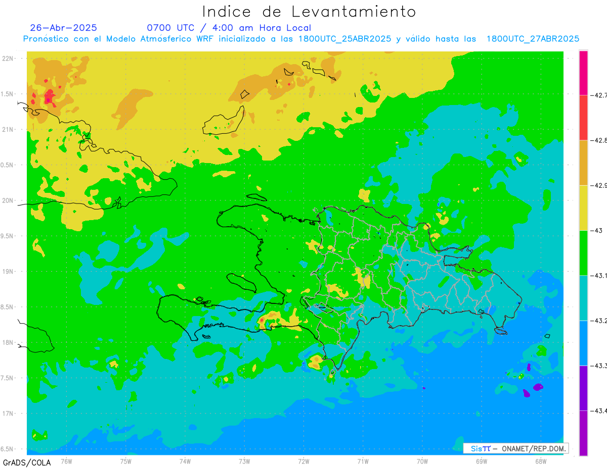607x468 pixels.
Task: Click legend value '-42.9'
Action: point(598,185)
